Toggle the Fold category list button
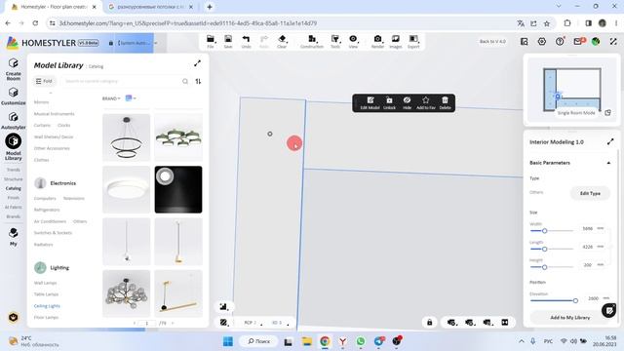Viewport: 624px width, 351px height. coord(44,81)
